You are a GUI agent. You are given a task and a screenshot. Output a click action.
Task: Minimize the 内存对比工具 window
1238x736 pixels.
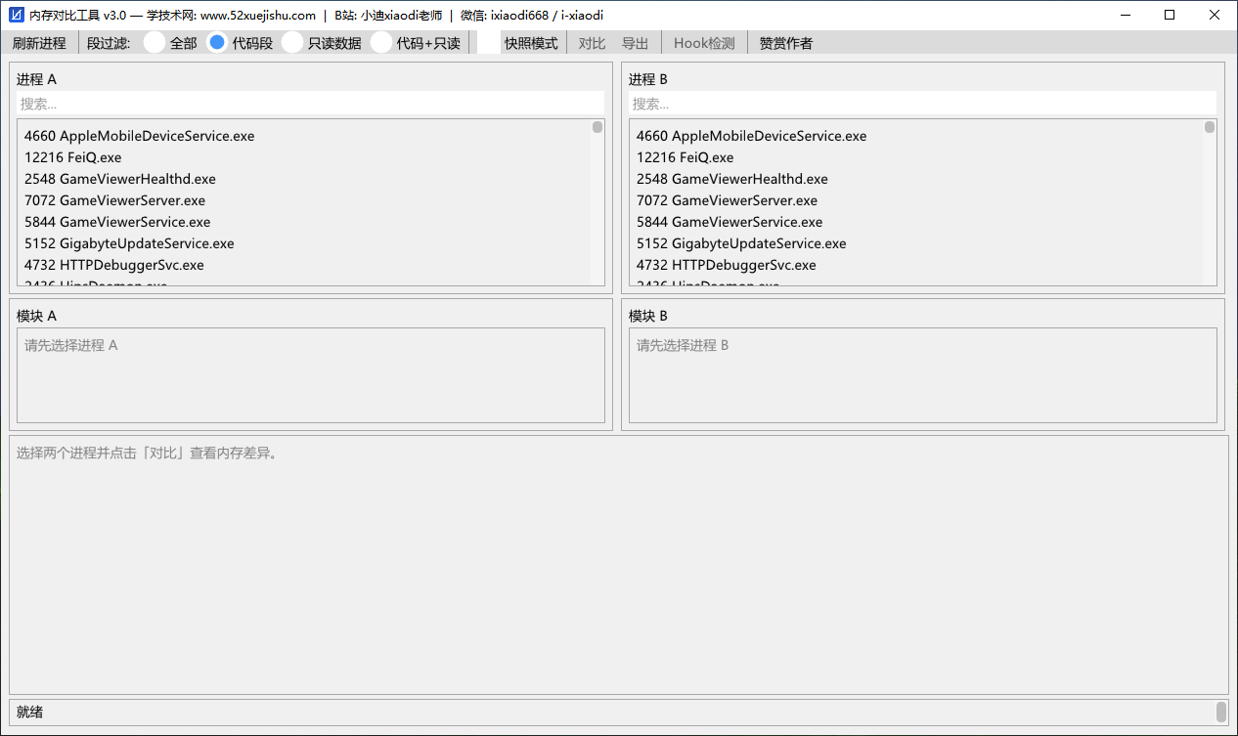pyautogui.click(x=1126, y=15)
